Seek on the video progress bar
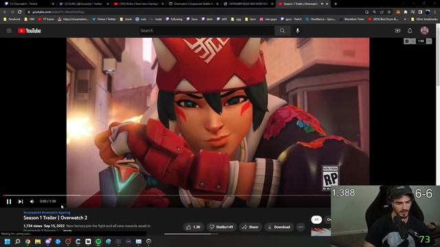The width and height of the screenshot is (440, 247). (166, 195)
